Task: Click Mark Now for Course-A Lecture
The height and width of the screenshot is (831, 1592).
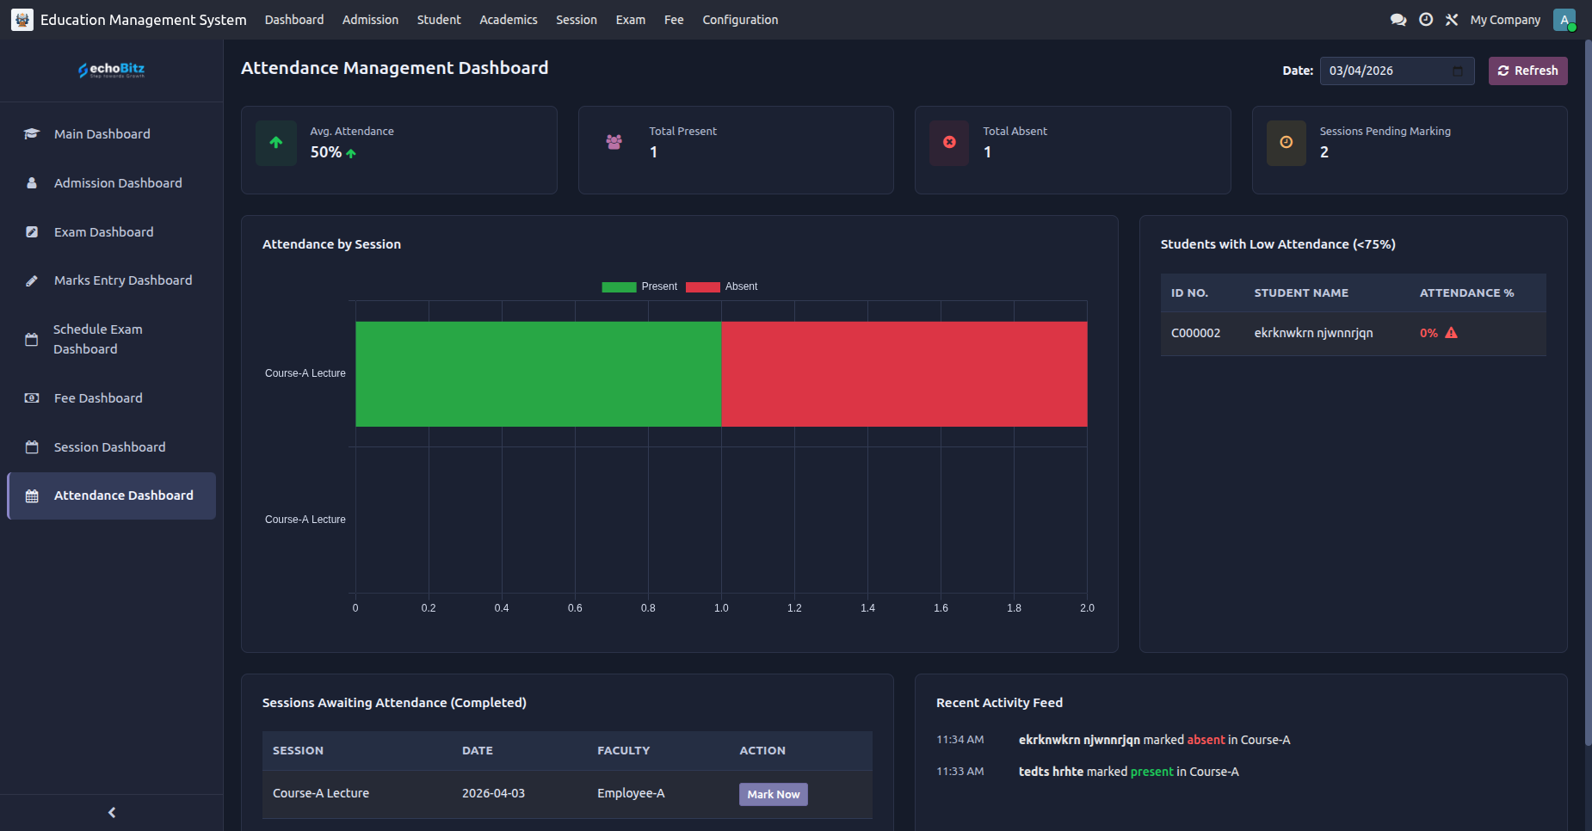Action: 774,794
